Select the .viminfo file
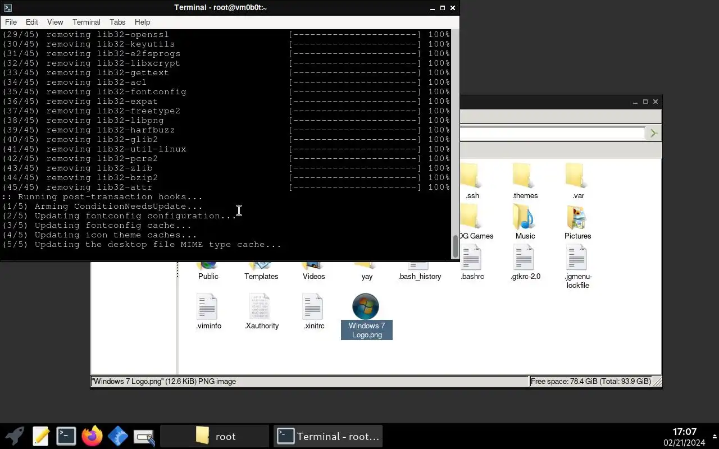Viewport: 719px width, 449px height. (x=208, y=311)
